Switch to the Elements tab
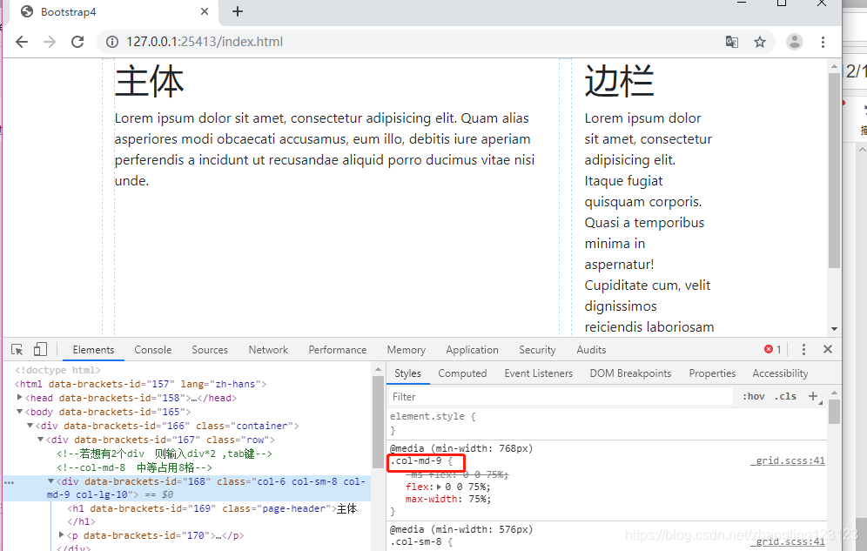This screenshot has height=551, width=867. pos(93,350)
